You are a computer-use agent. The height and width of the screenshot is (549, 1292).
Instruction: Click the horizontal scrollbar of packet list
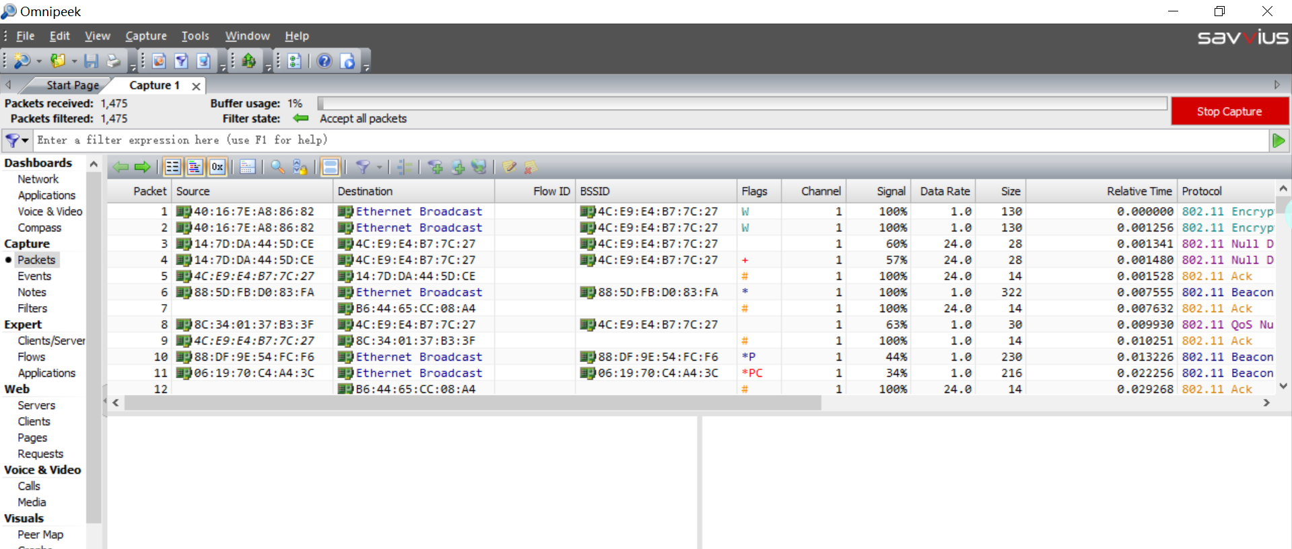point(473,402)
